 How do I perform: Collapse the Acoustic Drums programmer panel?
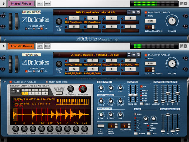click(5, 82)
